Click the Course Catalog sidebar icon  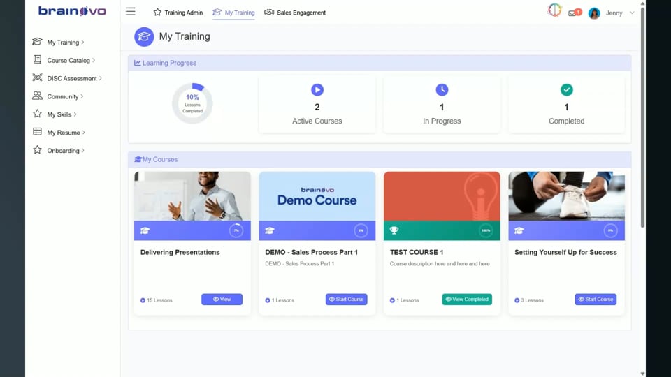pos(37,59)
